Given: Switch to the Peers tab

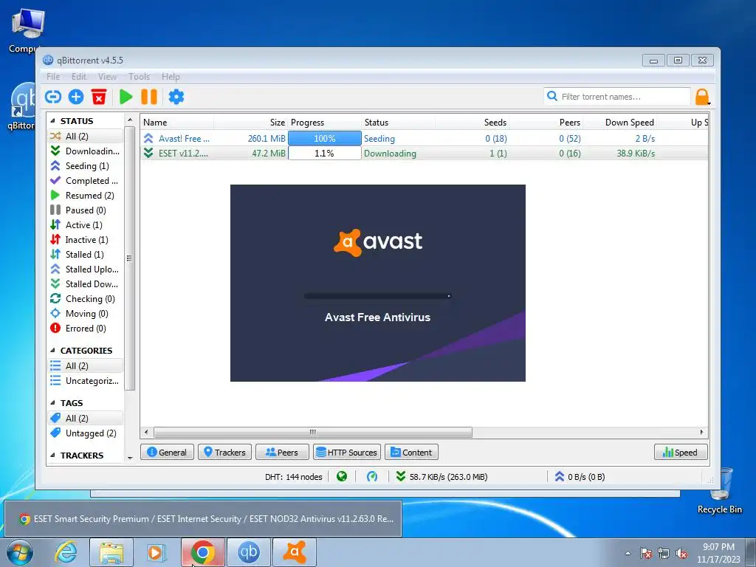Looking at the screenshot, I should click(x=282, y=453).
